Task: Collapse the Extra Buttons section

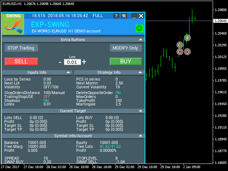Action: point(141,40)
